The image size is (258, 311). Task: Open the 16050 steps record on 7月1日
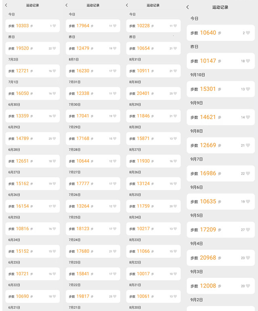pos(33,93)
